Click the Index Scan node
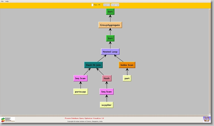The image size is (214, 126). pyautogui.click(x=127, y=65)
